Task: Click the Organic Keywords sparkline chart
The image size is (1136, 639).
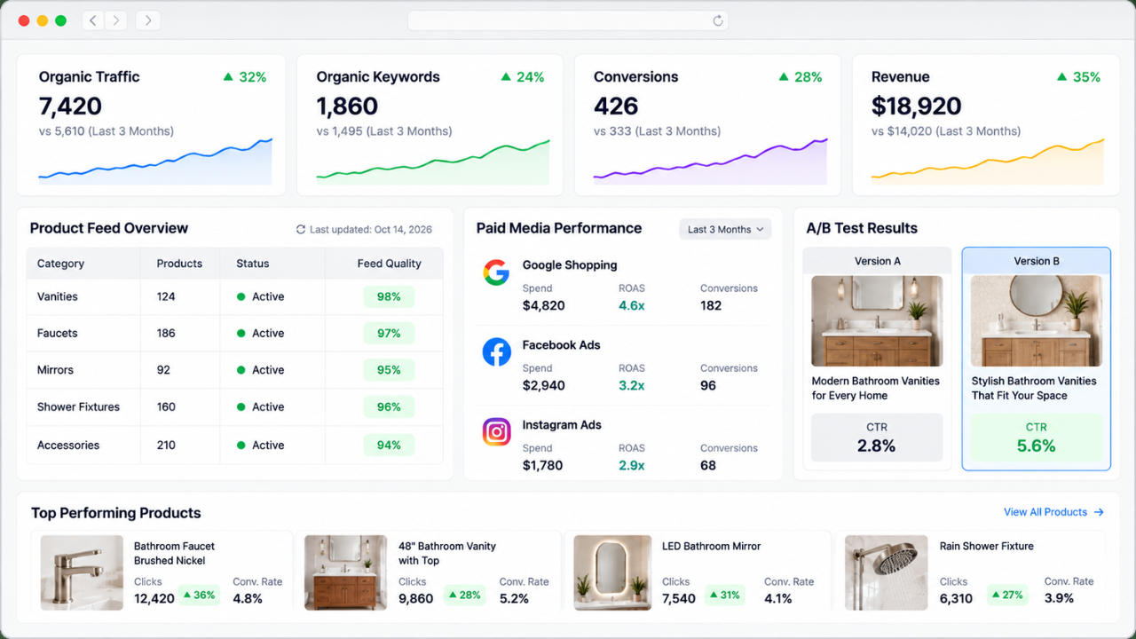Action: coord(433,162)
